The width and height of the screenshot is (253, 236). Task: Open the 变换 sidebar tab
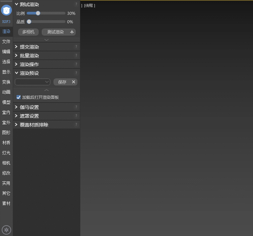pos(6,82)
